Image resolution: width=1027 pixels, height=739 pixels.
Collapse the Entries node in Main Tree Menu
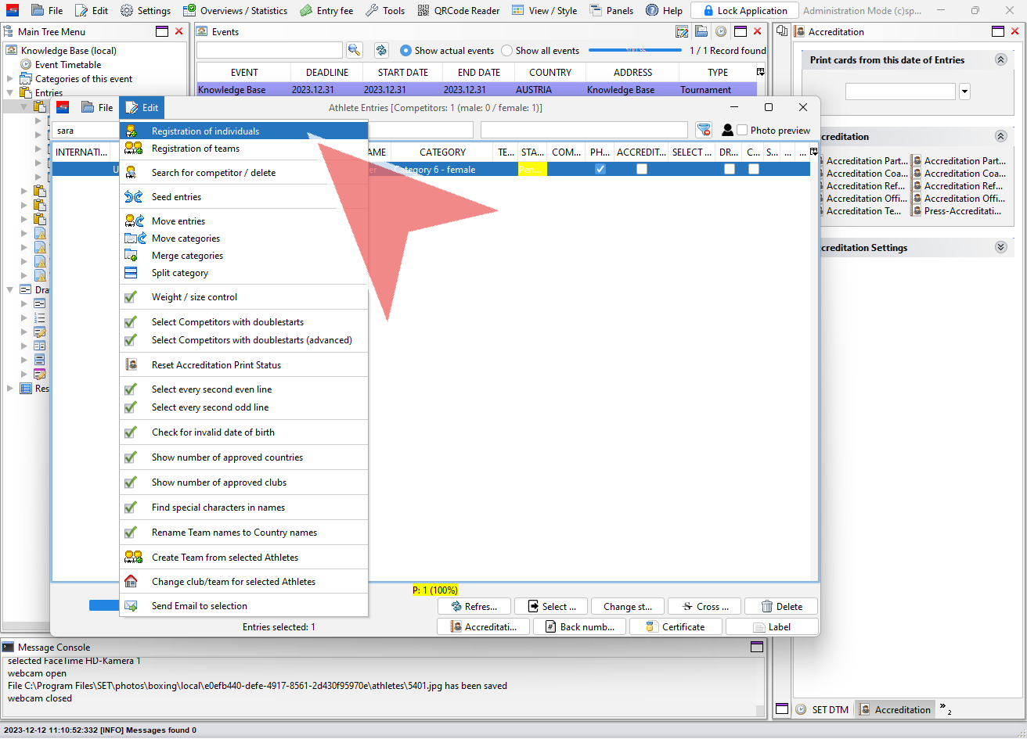point(10,93)
